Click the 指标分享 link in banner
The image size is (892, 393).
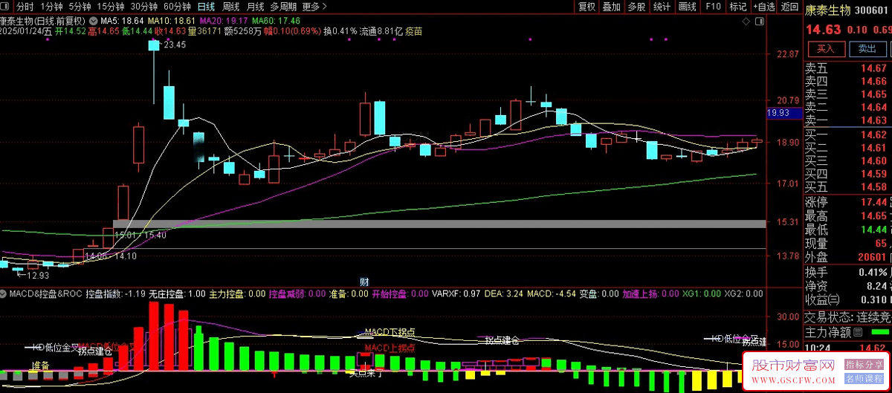[x=864, y=365]
